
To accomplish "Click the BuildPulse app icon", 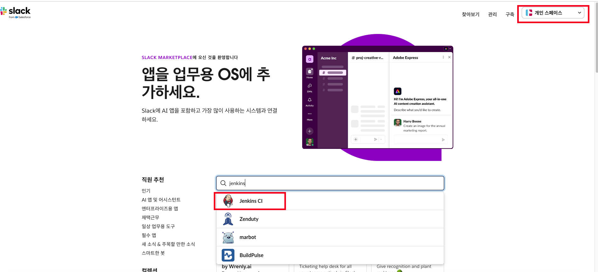I will pos(228,255).
